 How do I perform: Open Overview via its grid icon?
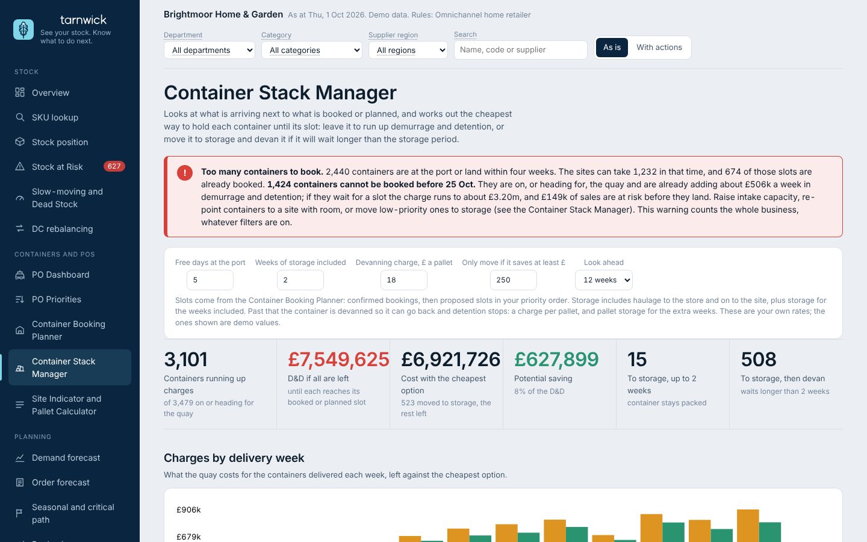click(20, 92)
